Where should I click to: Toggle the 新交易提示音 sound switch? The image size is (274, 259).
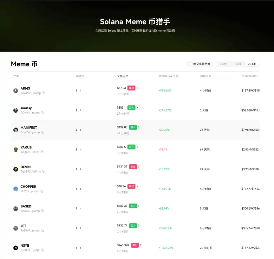click(x=190, y=64)
